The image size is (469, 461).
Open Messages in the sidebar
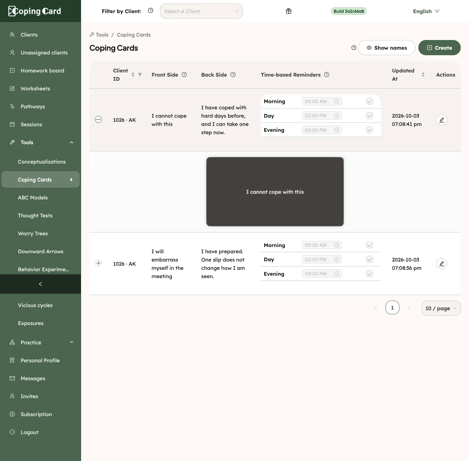tap(40, 378)
